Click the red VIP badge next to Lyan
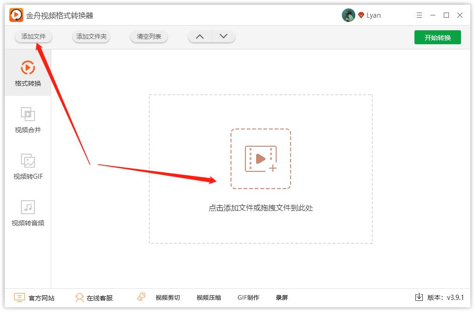Viewport: 475px width, 312px height. point(360,15)
